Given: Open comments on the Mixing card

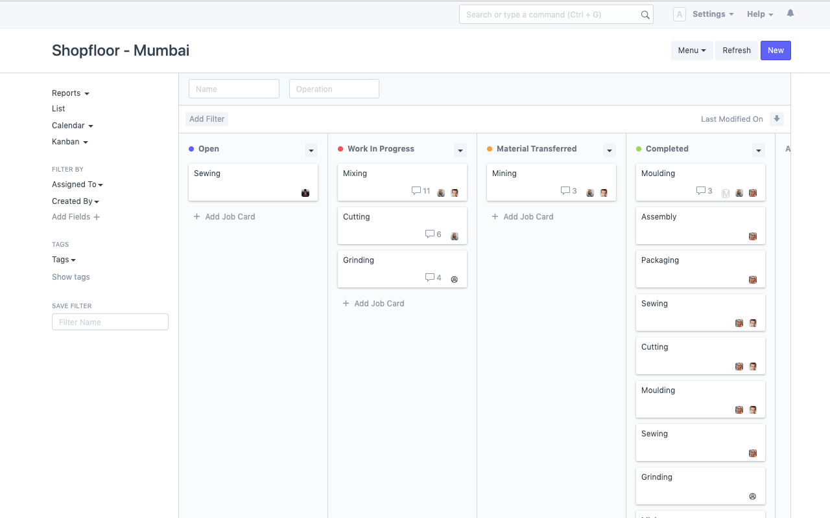Looking at the screenshot, I should point(416,191).
